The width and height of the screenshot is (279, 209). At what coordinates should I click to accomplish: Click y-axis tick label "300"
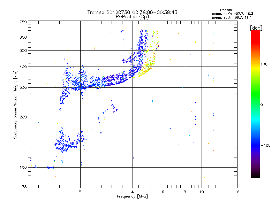click(23, 87)
